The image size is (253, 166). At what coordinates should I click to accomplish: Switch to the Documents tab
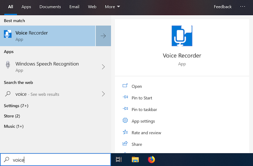click(x=50, y=7)
